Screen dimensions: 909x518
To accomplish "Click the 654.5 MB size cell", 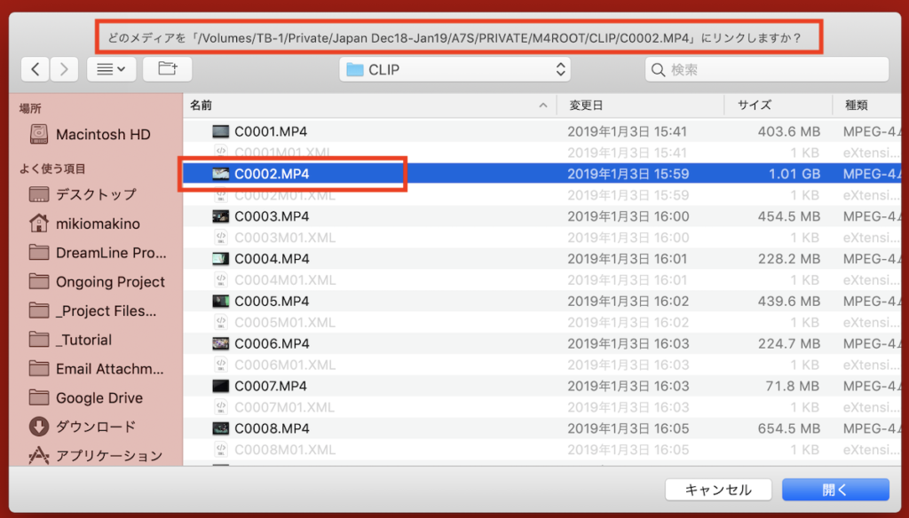I will (x=789, y=428).
